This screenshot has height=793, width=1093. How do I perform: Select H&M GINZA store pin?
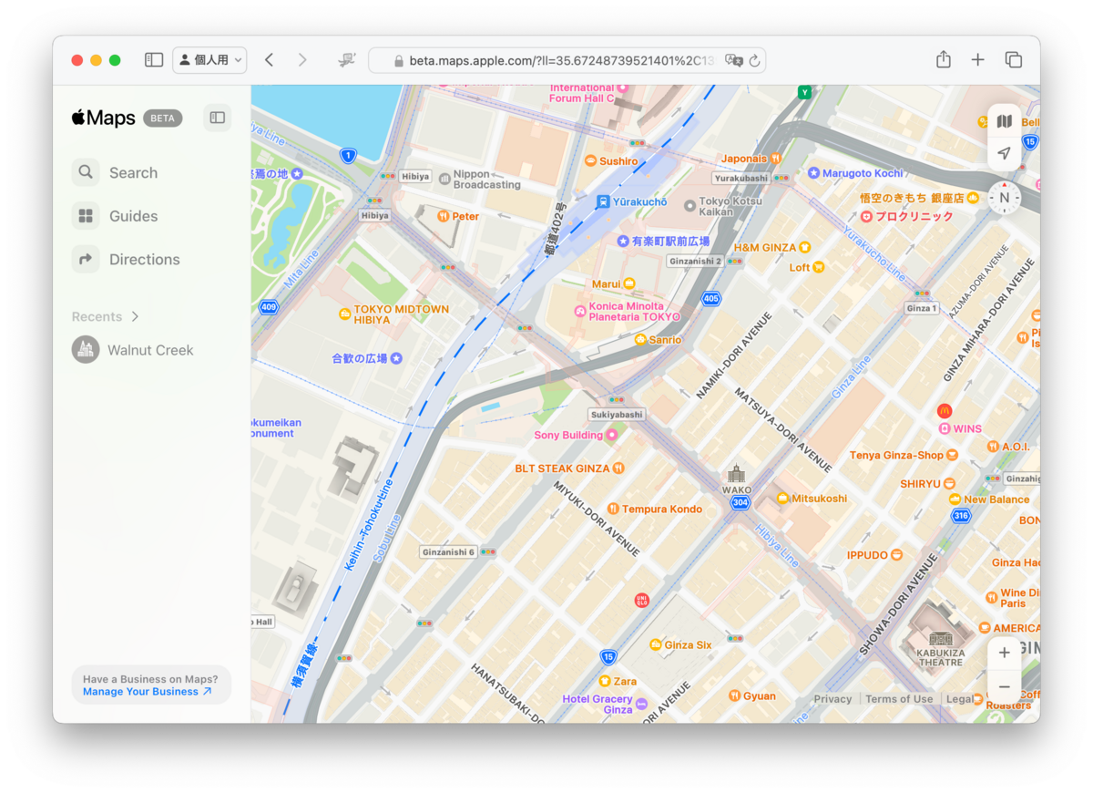(804, 247)
